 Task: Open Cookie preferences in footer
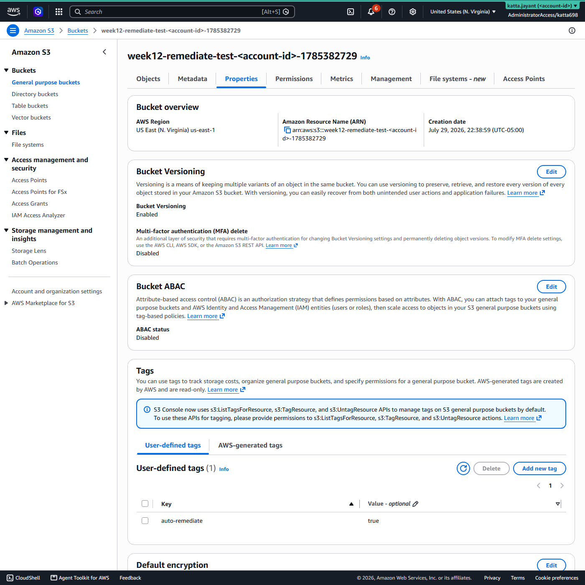tap(557, 578)
